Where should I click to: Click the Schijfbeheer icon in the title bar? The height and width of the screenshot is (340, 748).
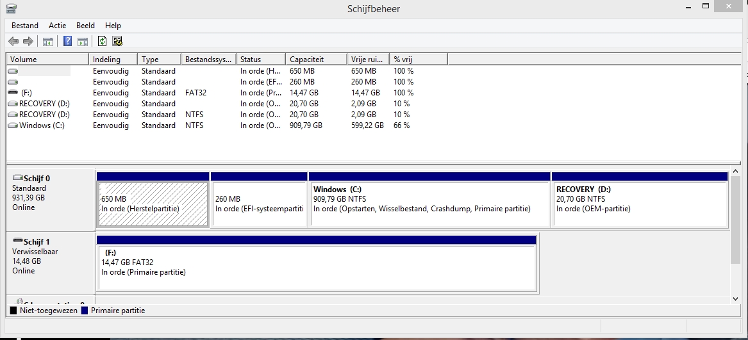pyautogui.click(x=12, y=8)
